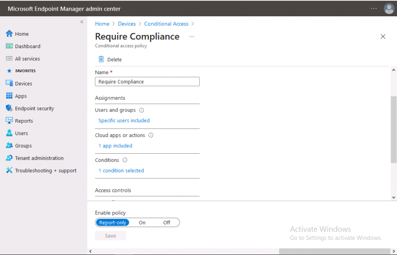This screenshot has width=397, height=255.
Task: Click the Reports screen icon
Action: [9, 120]
